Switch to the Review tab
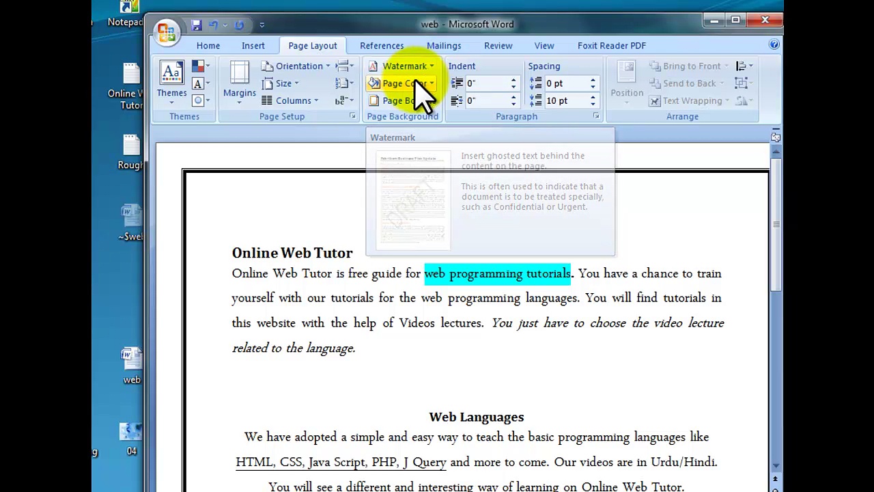The height and width of the screenshot is (492, 874). pos(498,46)
